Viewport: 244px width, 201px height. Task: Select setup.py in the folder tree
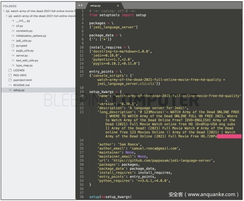19,90
